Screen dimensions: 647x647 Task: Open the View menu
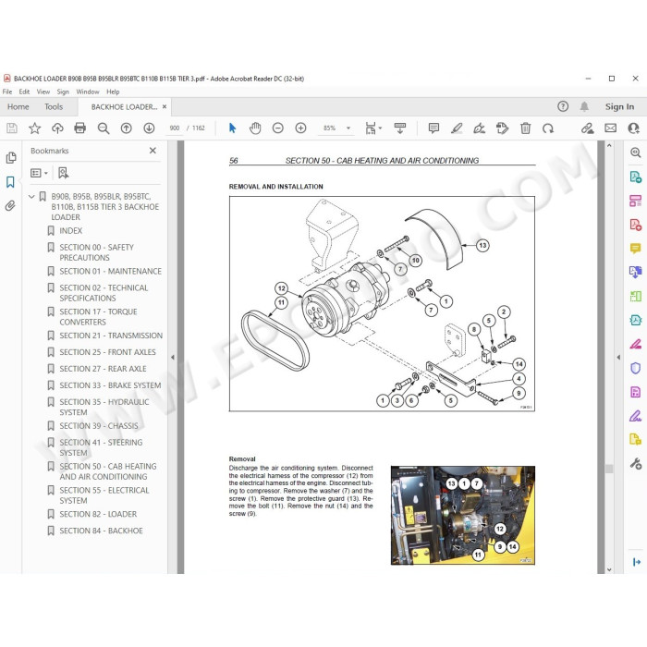tap(43, 92)
